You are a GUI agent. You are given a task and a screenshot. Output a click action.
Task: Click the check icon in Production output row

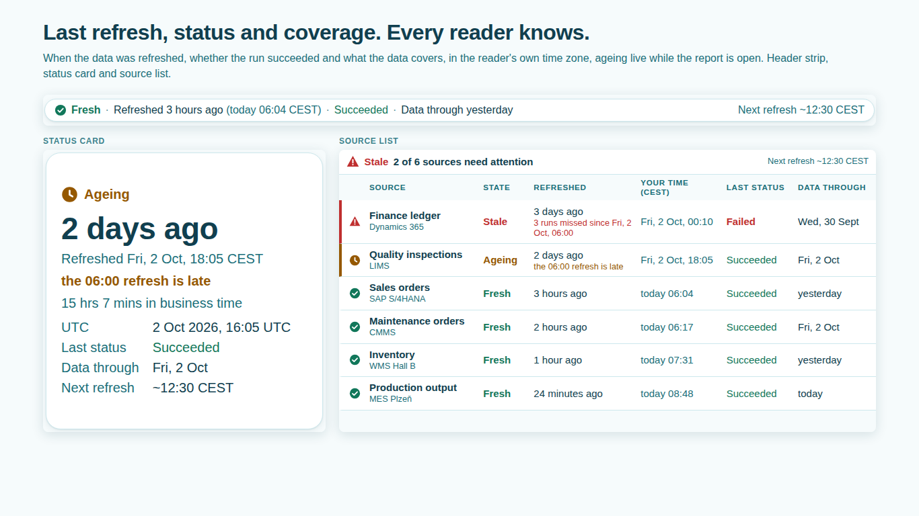pyautogui.click(x=355, y=394)
